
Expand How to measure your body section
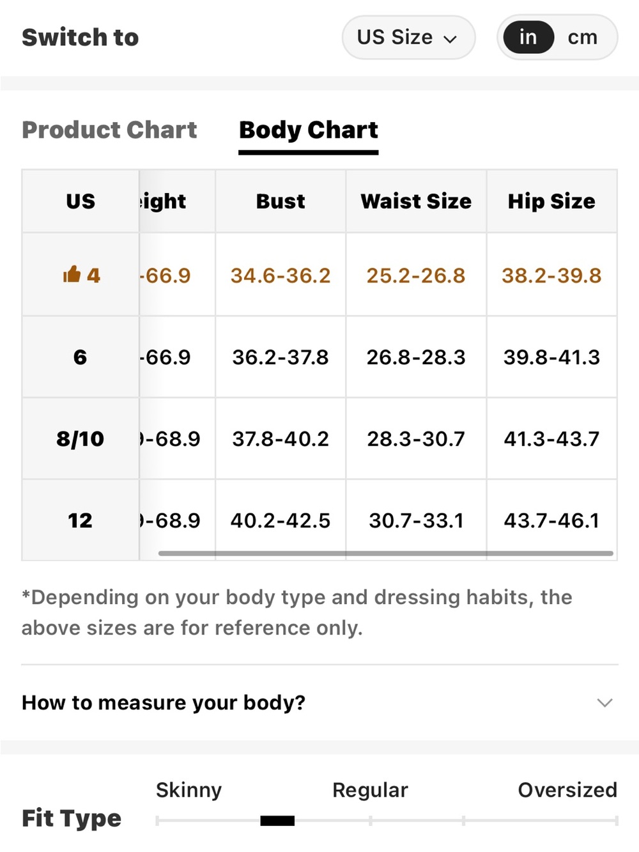tap(319, 702)
